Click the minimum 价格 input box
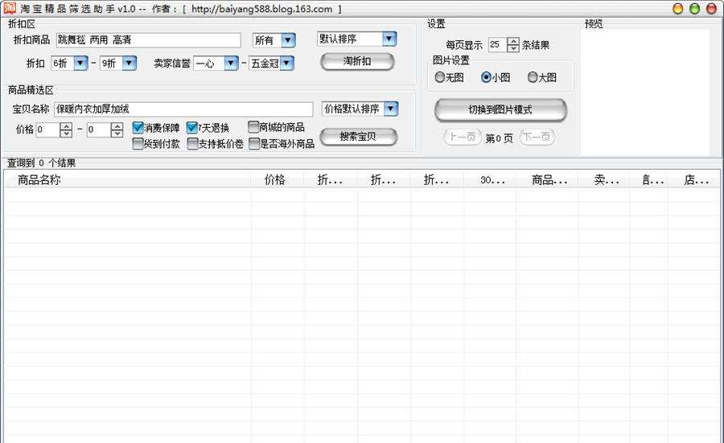Image resolution: width=724 pixels, height=443 pixels. tap(47, 130)
